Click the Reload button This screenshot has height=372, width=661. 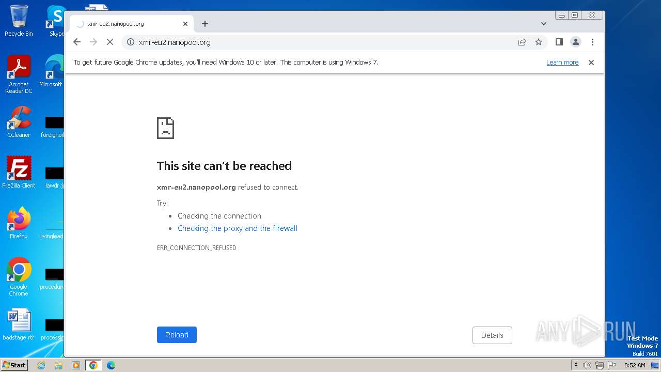177,335
